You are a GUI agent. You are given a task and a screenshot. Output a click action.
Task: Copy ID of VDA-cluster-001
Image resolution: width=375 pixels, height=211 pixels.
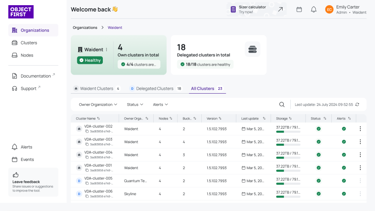87,170
